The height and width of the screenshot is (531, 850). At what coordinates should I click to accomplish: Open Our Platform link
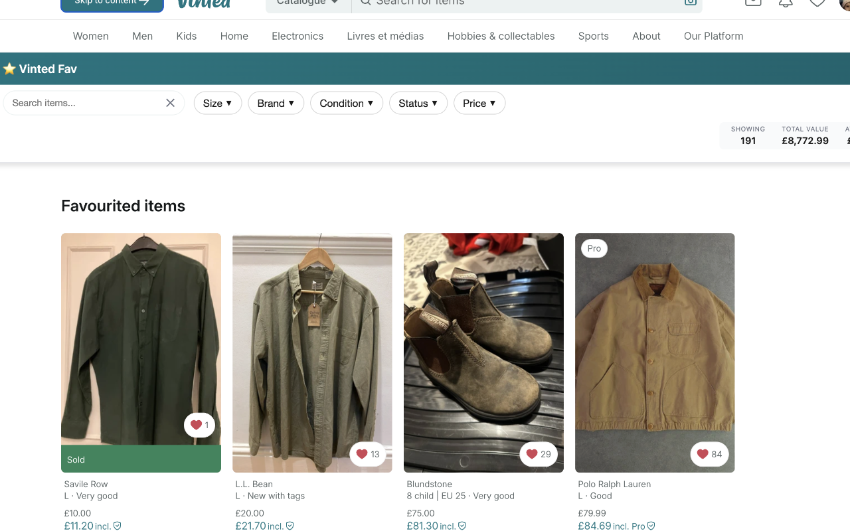point(714,36)
